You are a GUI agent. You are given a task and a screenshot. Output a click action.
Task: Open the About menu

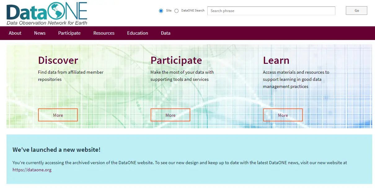(x=15, y=33)
